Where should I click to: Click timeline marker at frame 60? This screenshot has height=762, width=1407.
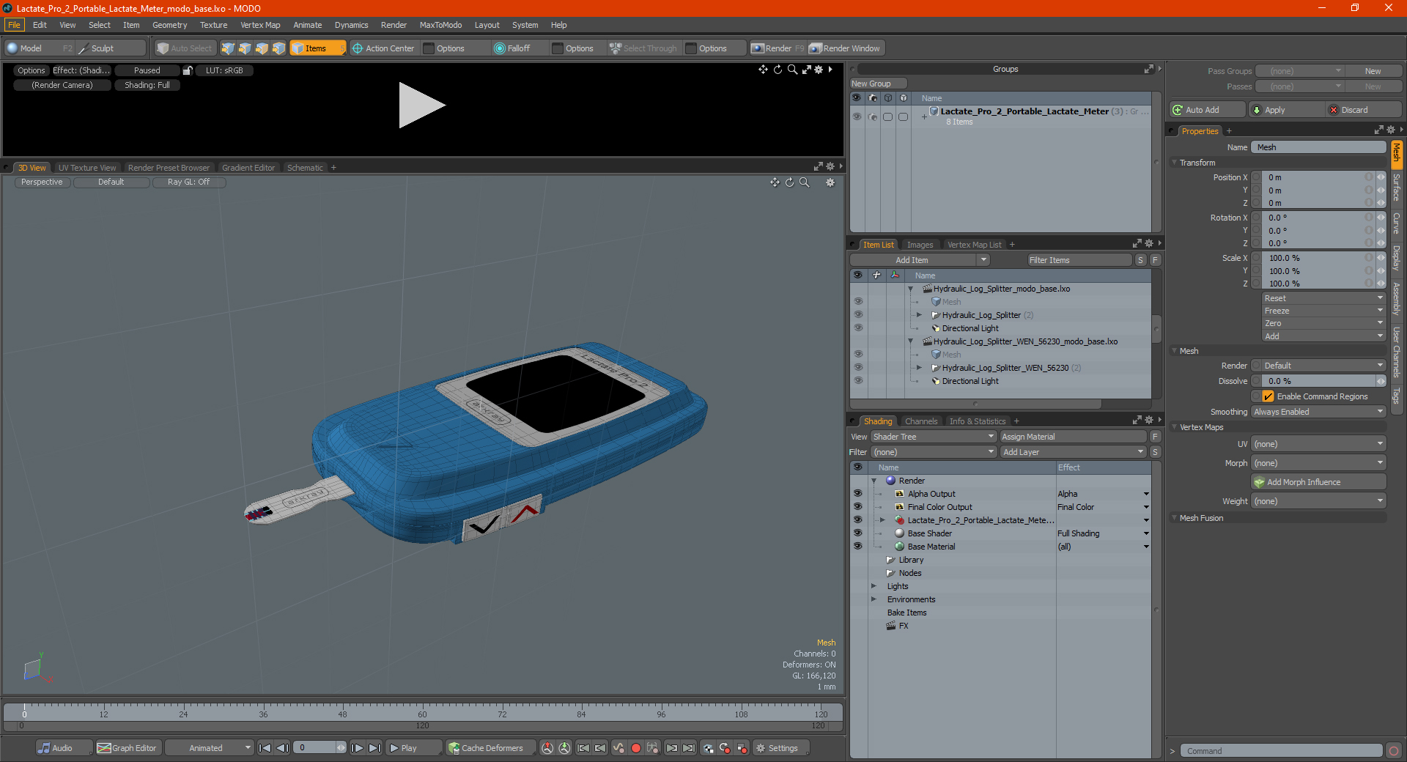click(422, 714)
